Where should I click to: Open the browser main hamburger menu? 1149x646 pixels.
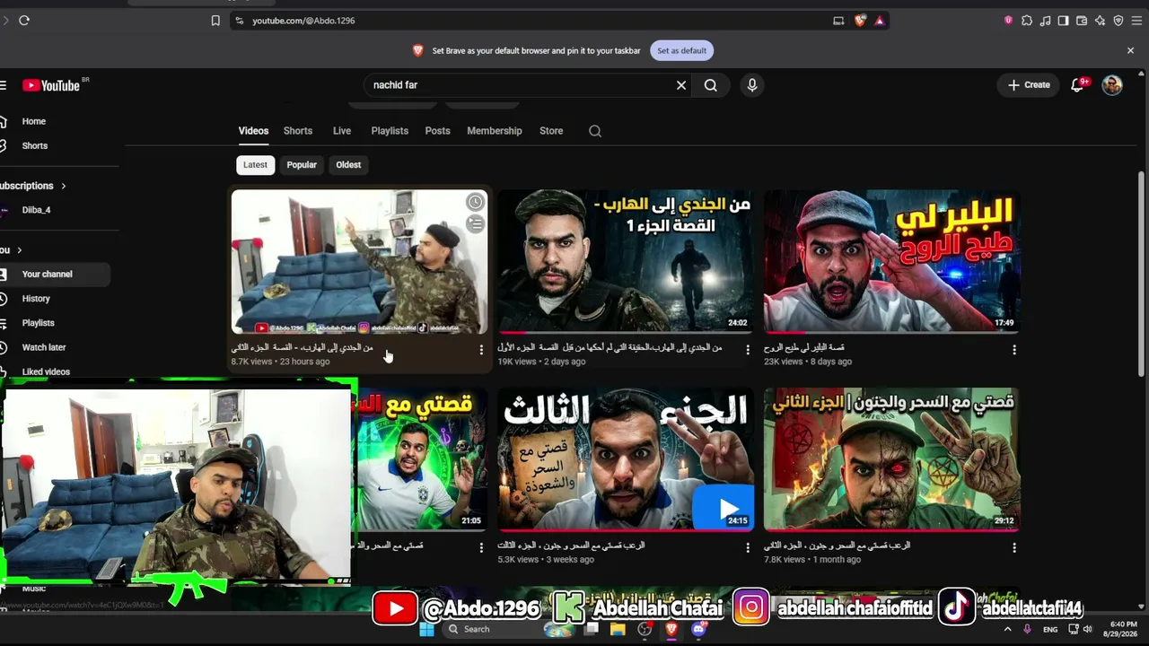click(x=1137, y=21)
